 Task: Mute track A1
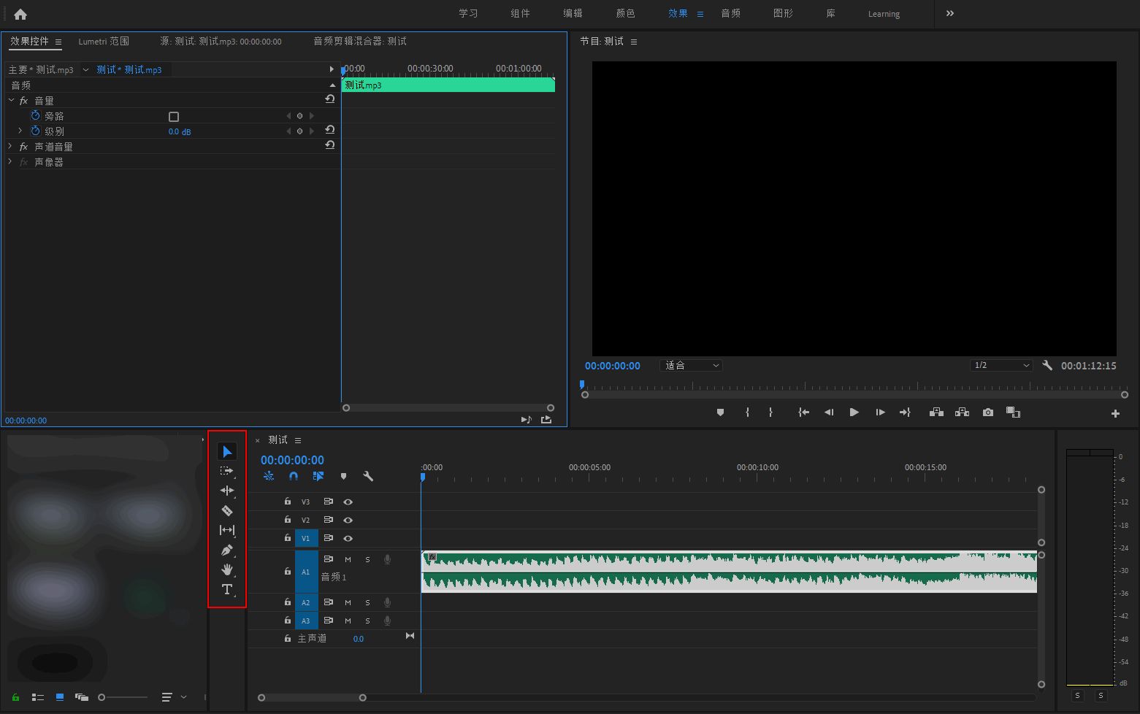click(x=348, y=560)
